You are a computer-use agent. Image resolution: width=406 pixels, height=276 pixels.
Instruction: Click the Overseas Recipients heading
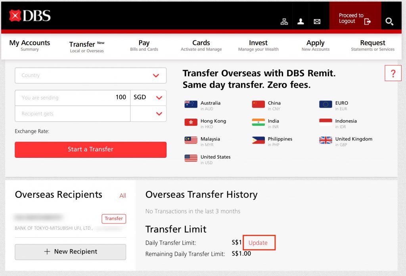coord(59,195)
